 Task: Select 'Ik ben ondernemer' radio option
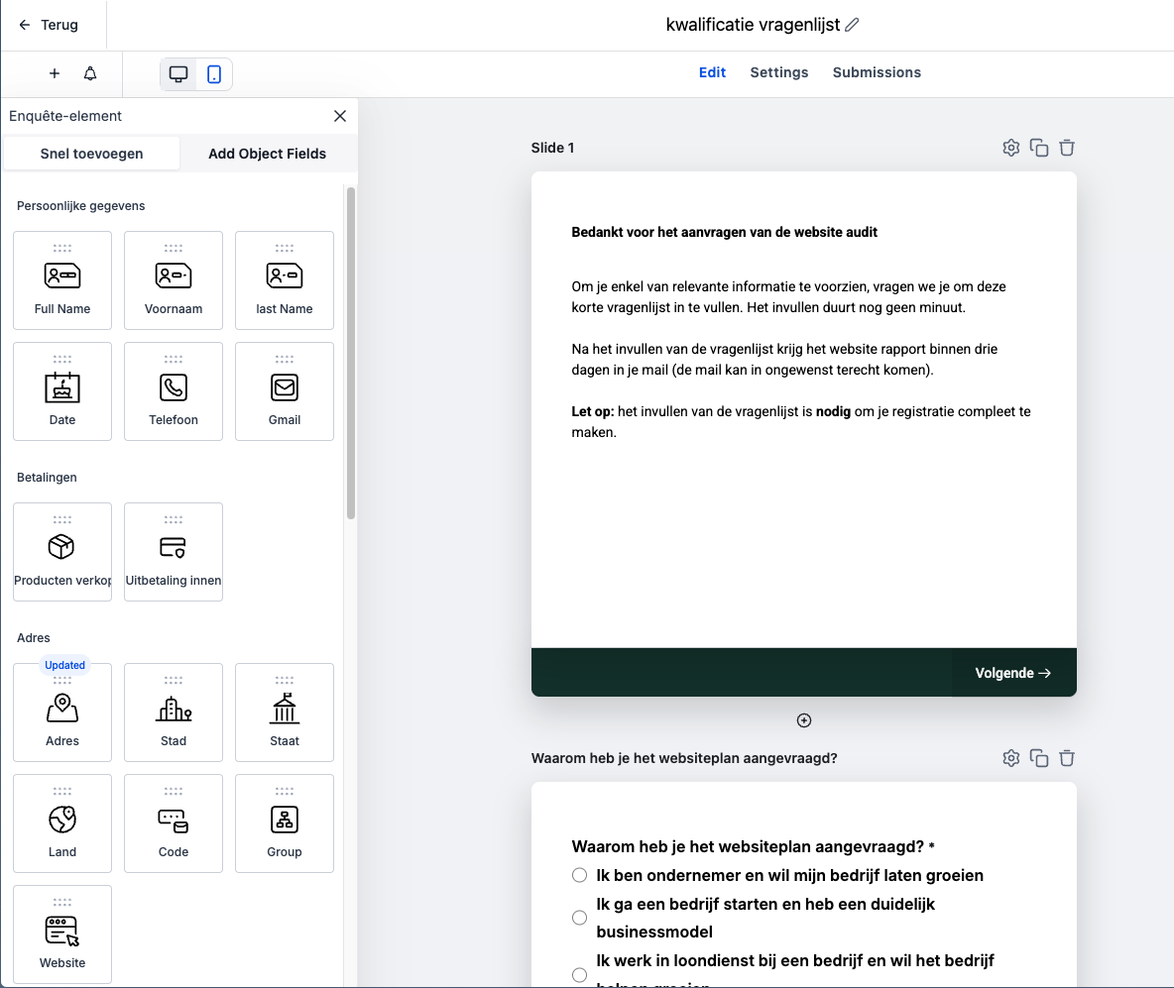point(580,875)
